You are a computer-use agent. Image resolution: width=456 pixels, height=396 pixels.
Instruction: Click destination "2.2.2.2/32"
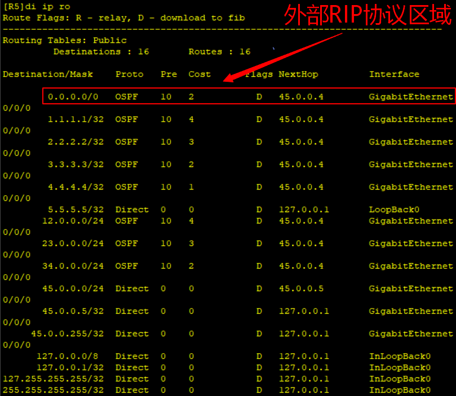(x=76, y=142)
